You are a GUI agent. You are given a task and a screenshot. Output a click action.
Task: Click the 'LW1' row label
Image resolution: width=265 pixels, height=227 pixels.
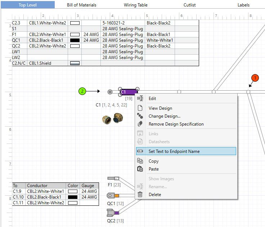tap(16, 52)
